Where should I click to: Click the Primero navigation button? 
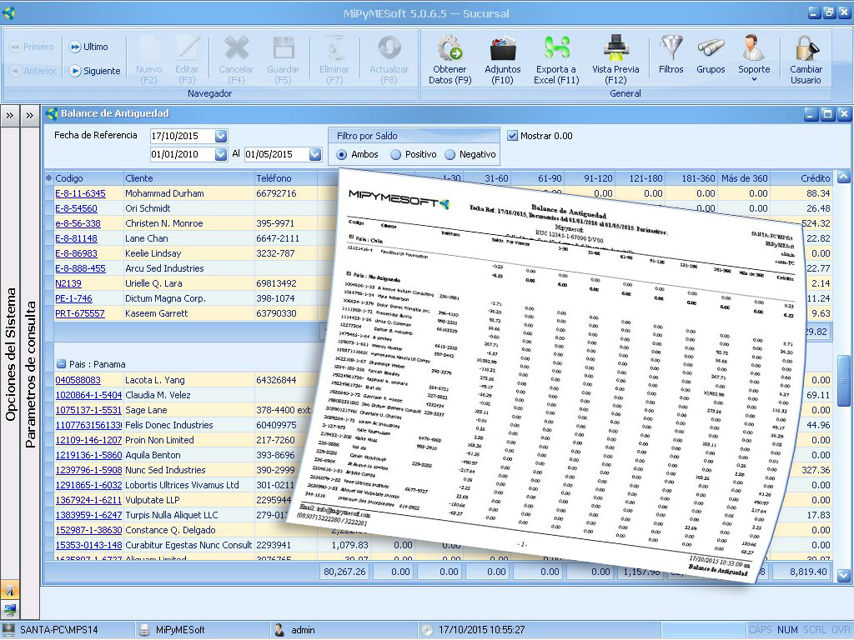coord(32,47)
